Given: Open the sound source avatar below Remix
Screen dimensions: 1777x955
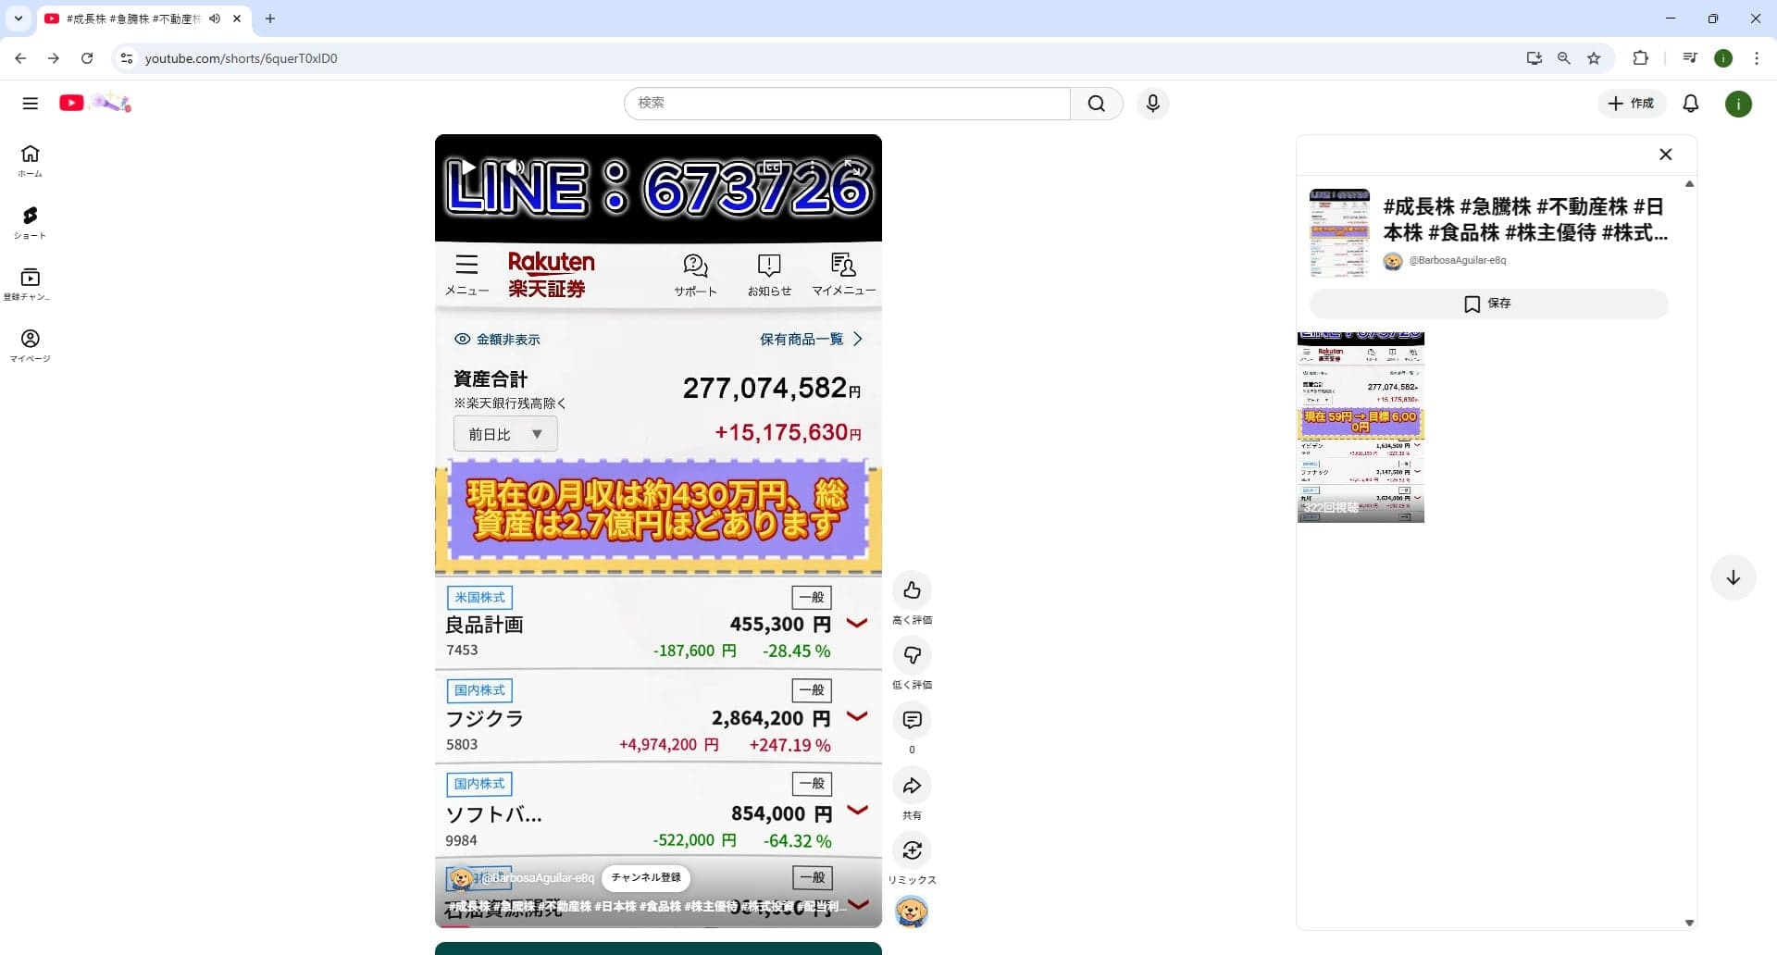Looking at the screenshot, I should coord(912,912).
